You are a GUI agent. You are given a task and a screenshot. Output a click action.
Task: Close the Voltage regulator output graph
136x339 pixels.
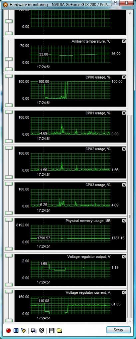point(124,257)
